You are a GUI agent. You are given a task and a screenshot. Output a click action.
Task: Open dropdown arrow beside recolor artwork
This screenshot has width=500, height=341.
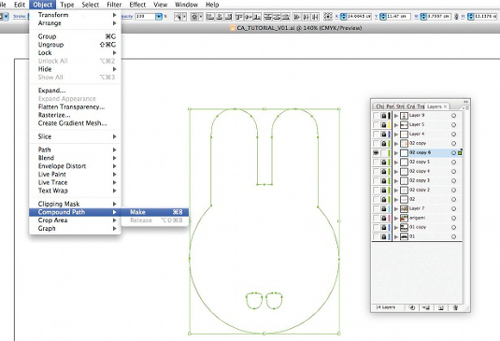click(x=200, y=17)
